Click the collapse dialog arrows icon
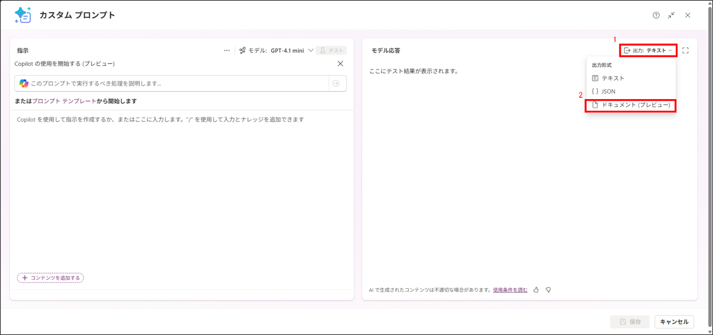This screenshot has height=335, width=713. point(671,16)
